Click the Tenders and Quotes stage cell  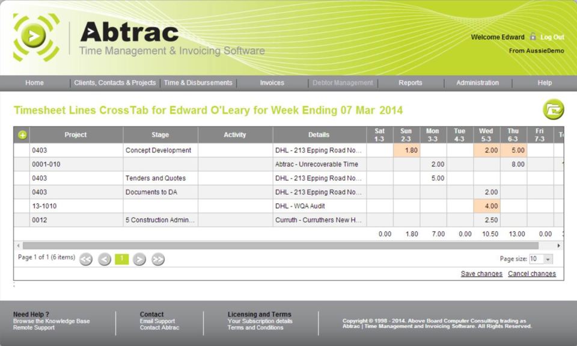point(160,178)
